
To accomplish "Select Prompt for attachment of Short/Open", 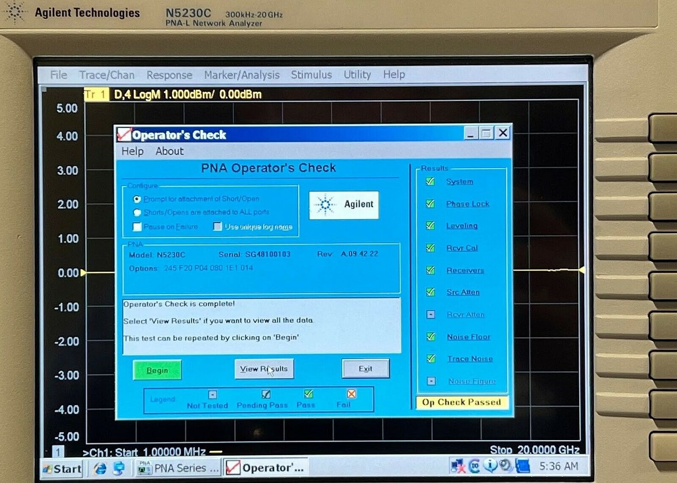I will pyautogui.click(x=137, y=199).
